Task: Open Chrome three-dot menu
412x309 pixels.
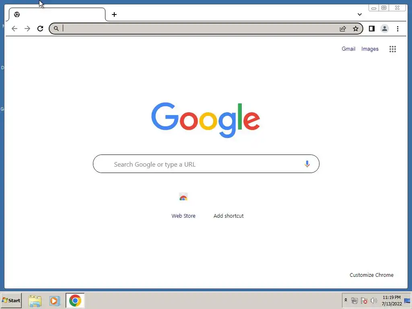Action: coord(398,29)
